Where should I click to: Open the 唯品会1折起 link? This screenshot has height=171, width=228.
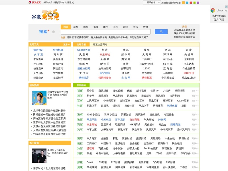(x=189, y=78)
